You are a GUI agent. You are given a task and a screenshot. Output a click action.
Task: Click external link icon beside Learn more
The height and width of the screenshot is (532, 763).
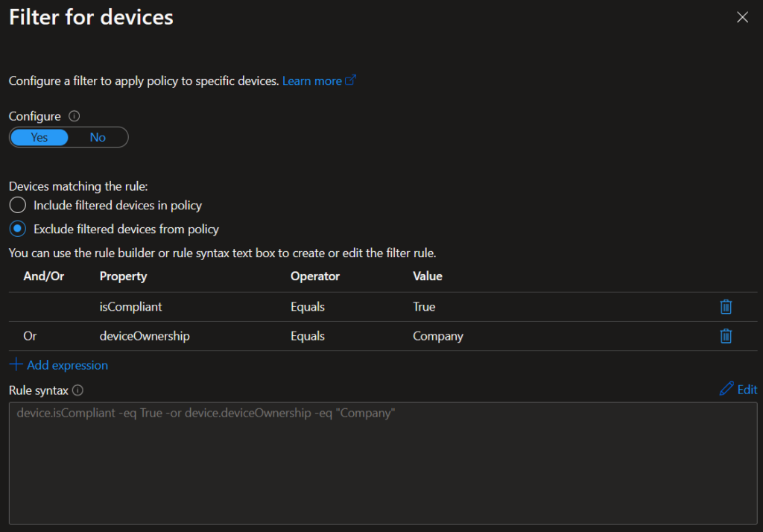click(350, 80)
